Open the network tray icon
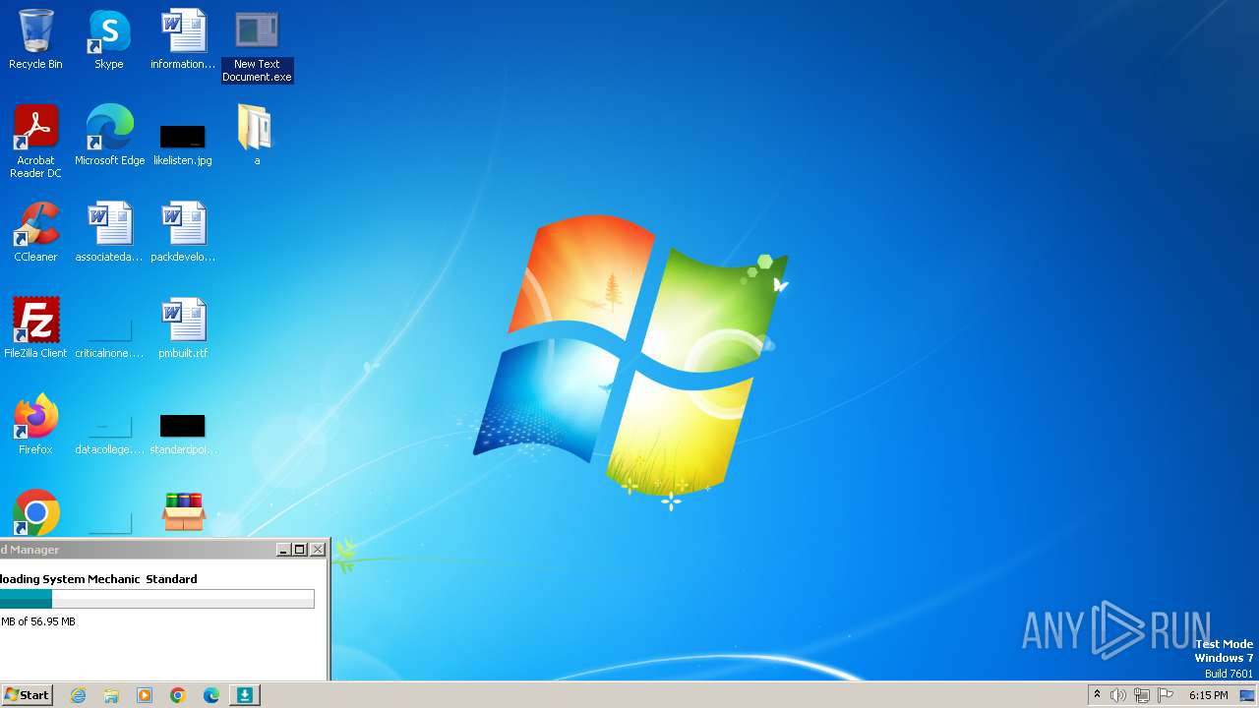This screenshot has width=1259, height=708. coord(1142,695)
